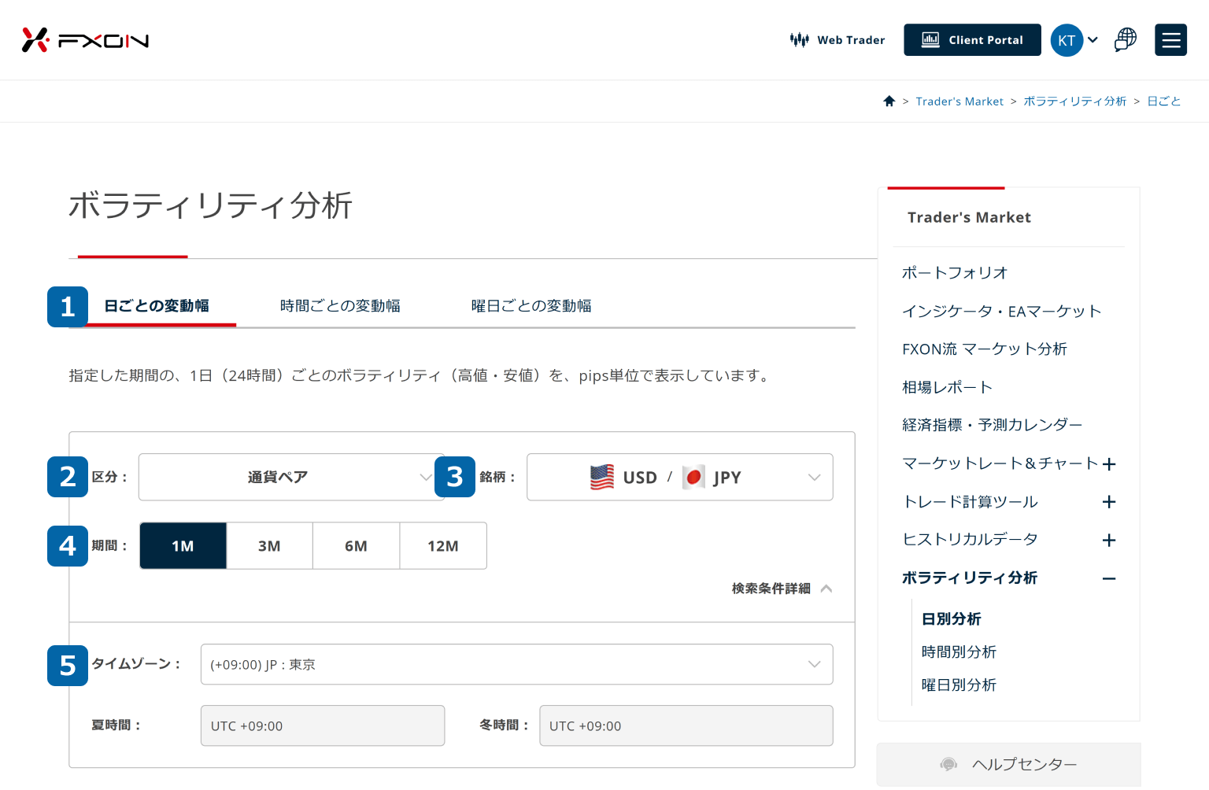The height and width of the screenshot is (790, 1209).
Task: Switch to 時間ごとの変動幅 tab
Action: [340, 306]
